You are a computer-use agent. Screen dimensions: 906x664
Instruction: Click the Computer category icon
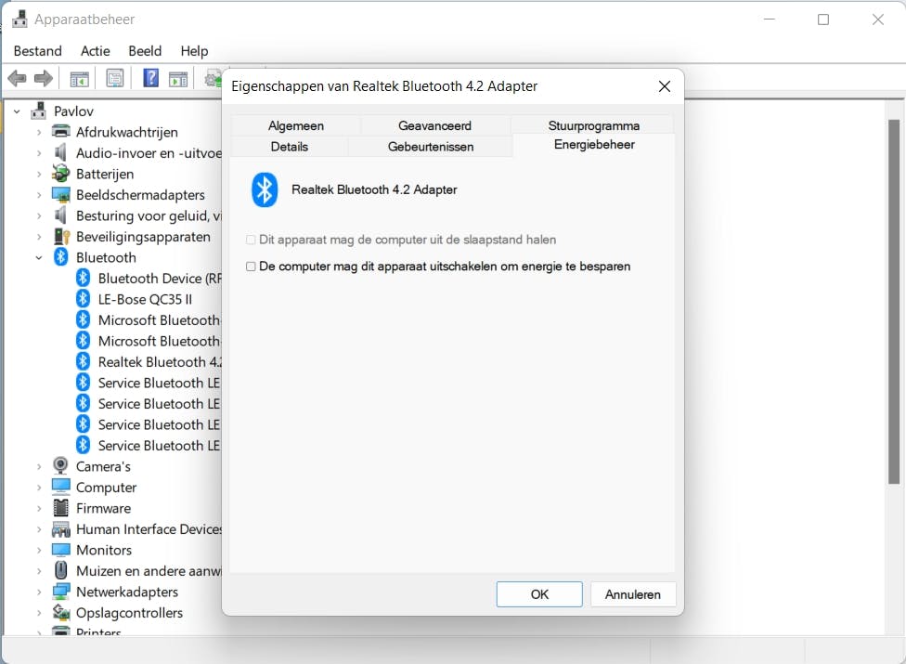[60, 487]
